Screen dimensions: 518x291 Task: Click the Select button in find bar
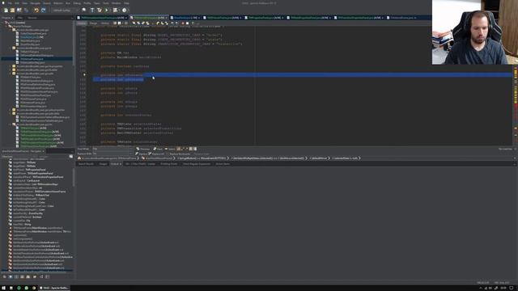170,149
